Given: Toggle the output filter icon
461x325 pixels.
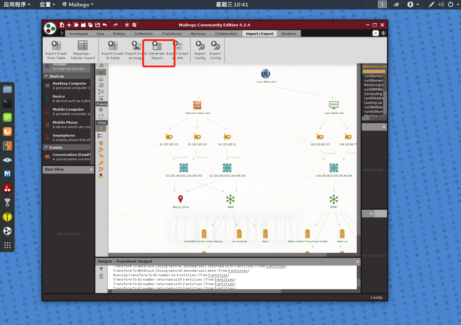Looking at the screenshot, I should (x=101, y=269).
